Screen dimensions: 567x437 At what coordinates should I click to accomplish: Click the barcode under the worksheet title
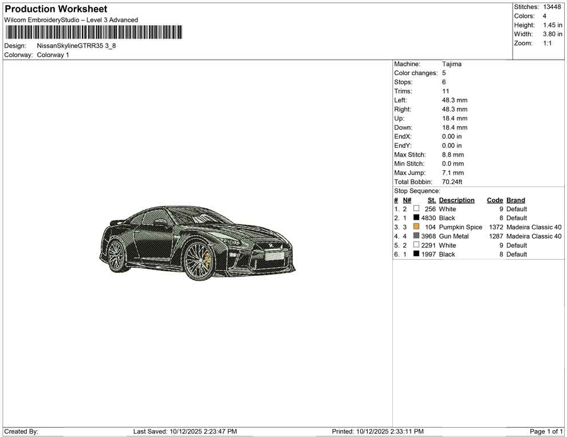coord(93,33)
